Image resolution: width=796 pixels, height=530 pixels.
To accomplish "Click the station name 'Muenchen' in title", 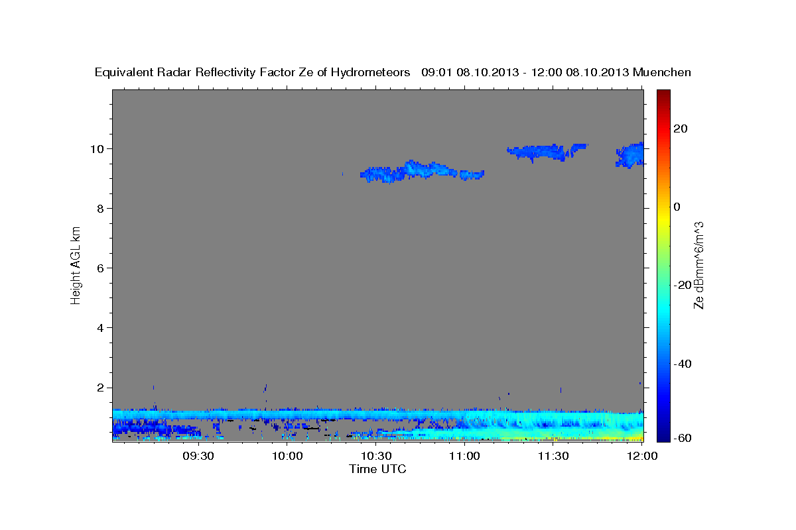I will 662,72.
